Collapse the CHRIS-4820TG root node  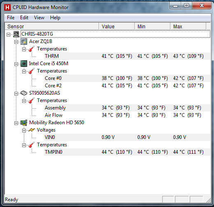tap(8, 34)
